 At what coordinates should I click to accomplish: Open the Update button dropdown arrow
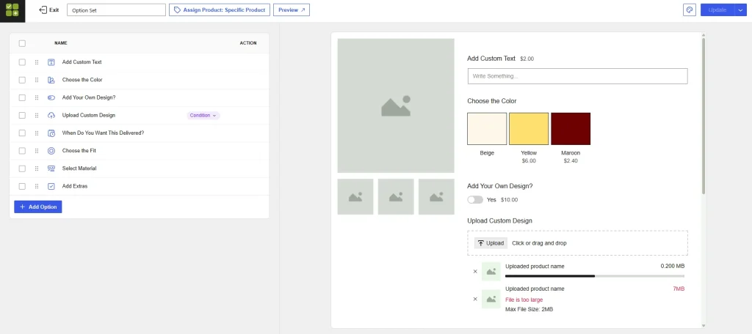click(x=741, y=10)
